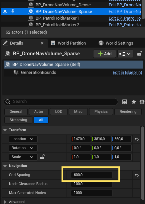Click Rotation Y field

tap(101, 148)
